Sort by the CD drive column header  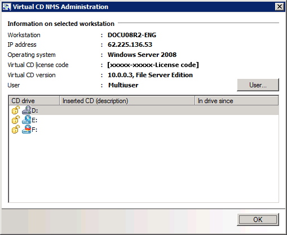[34, 101]
